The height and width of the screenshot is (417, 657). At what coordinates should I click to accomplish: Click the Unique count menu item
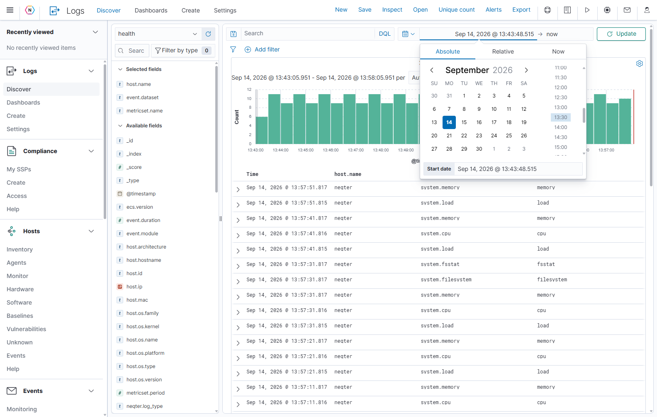tap(457, 10)
